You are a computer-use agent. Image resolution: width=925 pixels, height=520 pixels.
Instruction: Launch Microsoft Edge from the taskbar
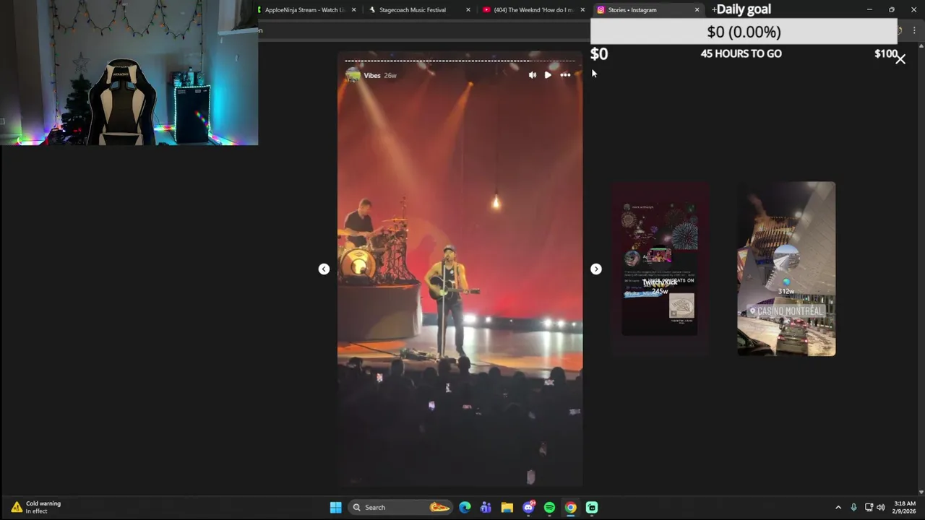click(465, 507)
